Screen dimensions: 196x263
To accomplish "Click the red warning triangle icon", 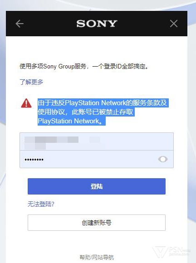I will [x=26, y=103].
